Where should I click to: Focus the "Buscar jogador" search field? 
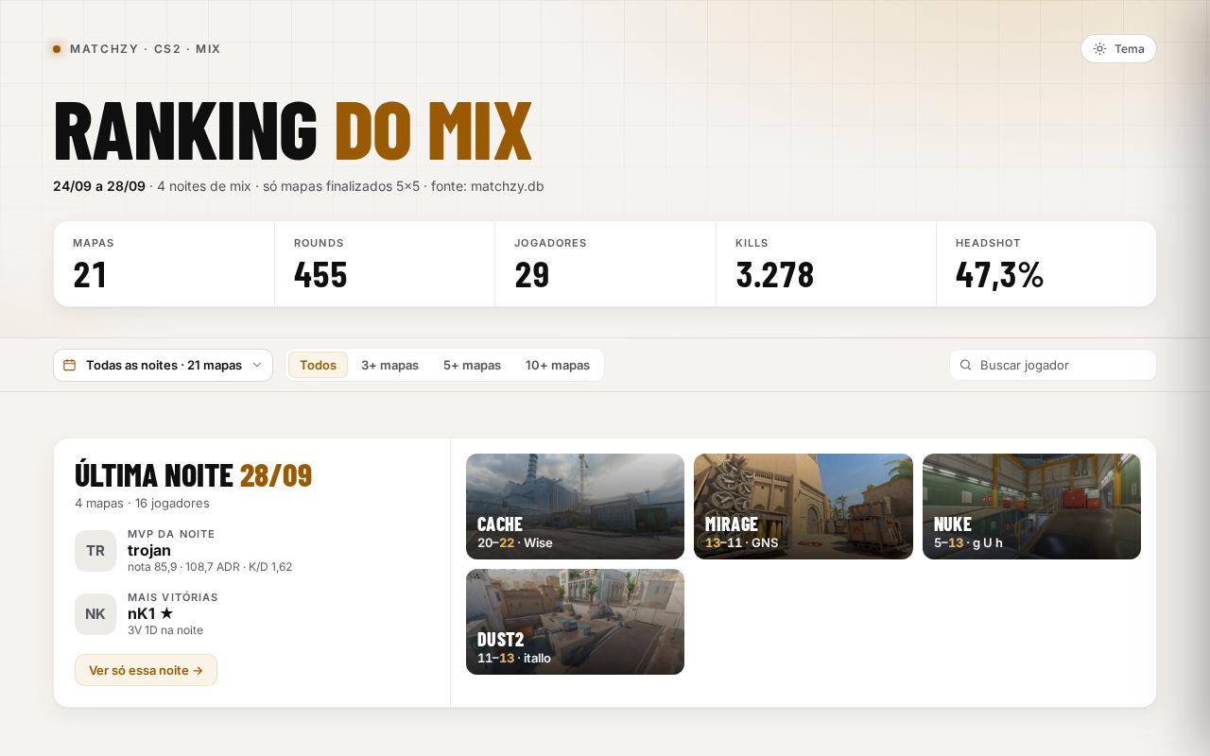point(1053,365)
